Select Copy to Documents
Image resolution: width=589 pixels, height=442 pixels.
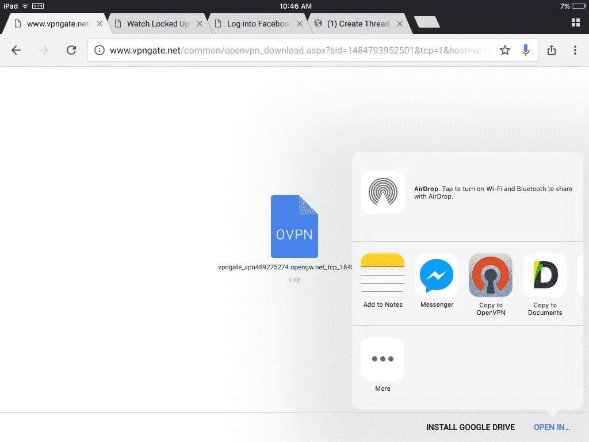coord(545,285)
